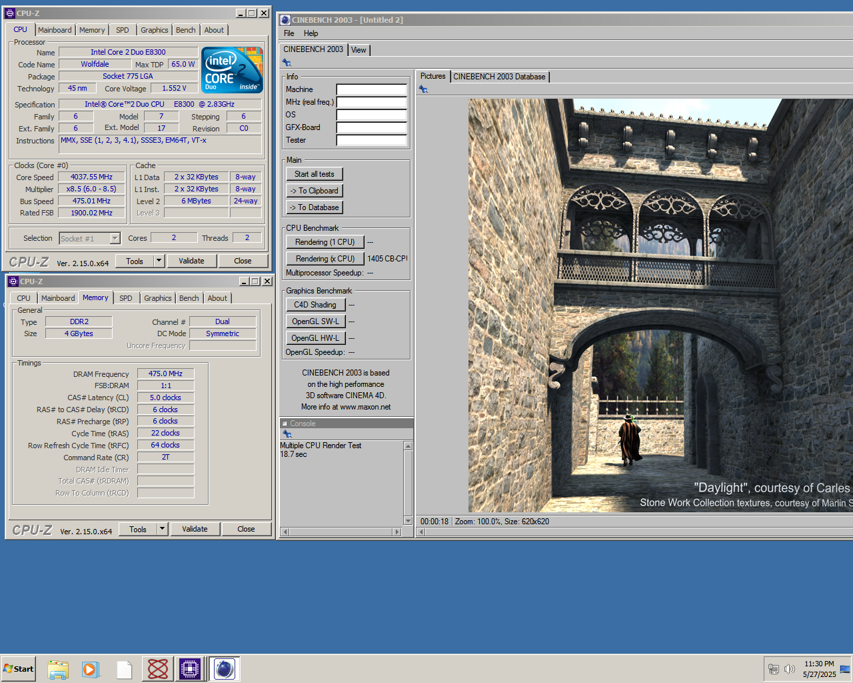Click the pin icon under the CINEBENCH 2003 tab

point(287,63)
